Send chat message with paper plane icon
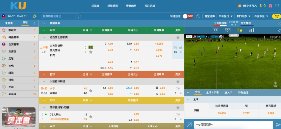Screen dimensions: 281x129 pyautogui.click(x=278, y=124)
